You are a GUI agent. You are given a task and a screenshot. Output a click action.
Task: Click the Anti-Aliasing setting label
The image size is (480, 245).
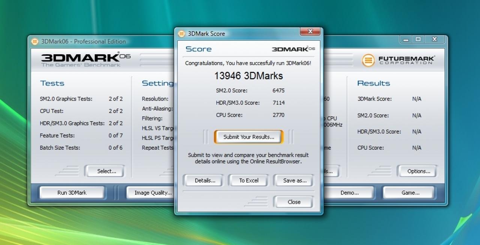(x=157, y=109)
